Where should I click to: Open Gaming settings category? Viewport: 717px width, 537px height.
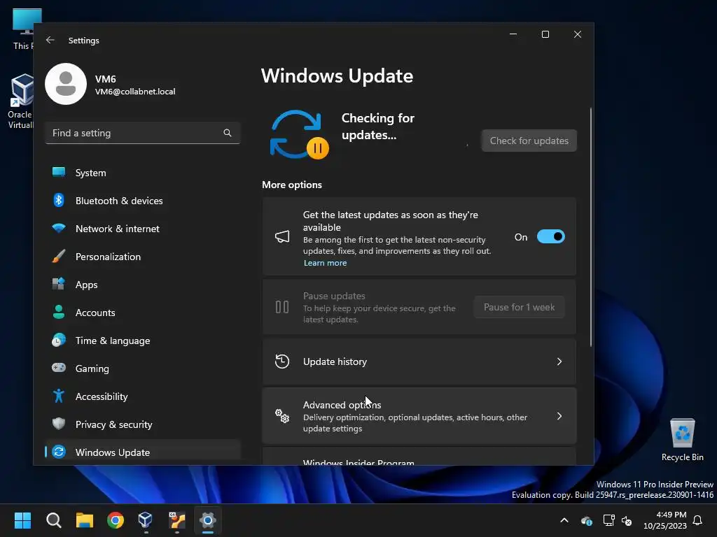point(142,368)
